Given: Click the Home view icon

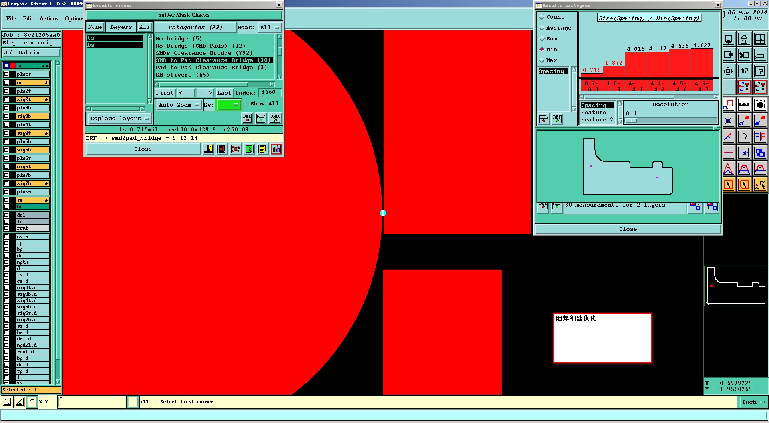Looking at the screenshot, I should click(744, 39).
